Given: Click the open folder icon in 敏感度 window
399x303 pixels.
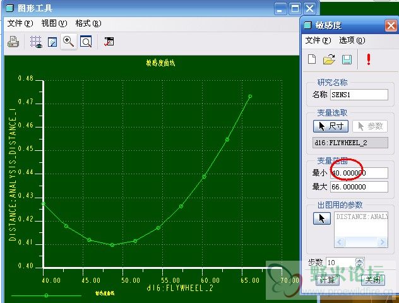Looking at the screenshot, I should (x=329, y=59).
